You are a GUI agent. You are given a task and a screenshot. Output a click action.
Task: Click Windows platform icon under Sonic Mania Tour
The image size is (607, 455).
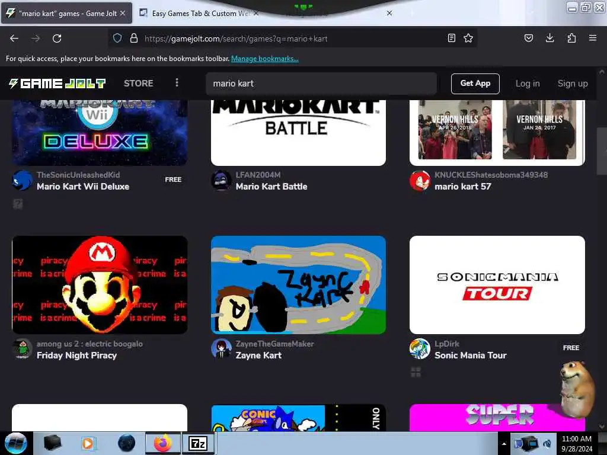[x=416, y=372]
